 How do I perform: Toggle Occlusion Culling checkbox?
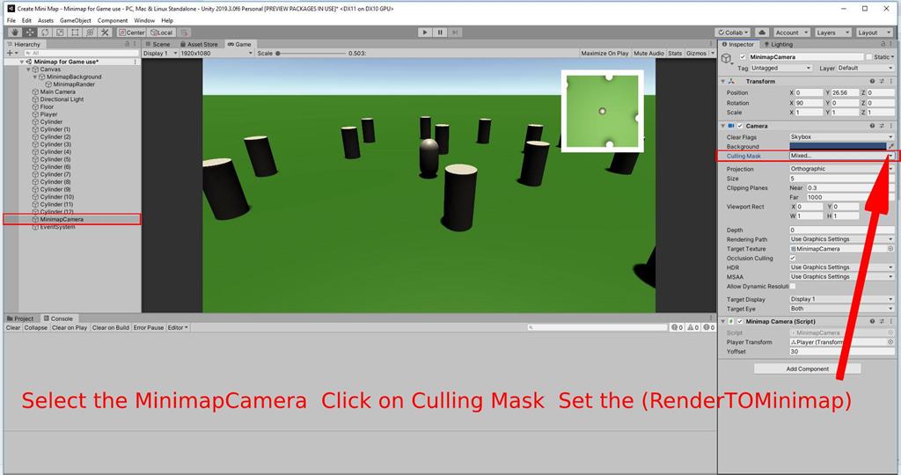point(793,259)
